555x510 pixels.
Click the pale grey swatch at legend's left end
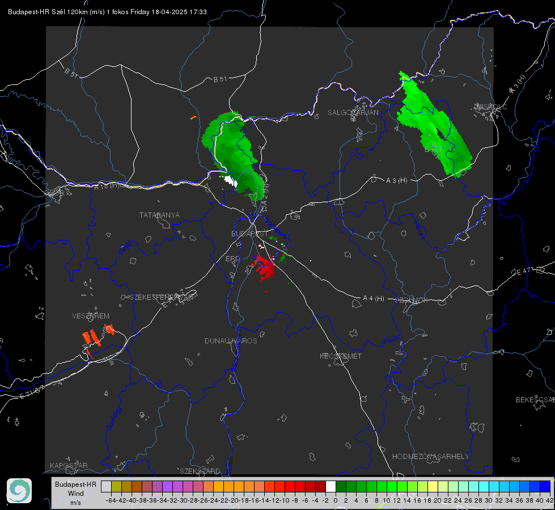[x=106, y=486]
